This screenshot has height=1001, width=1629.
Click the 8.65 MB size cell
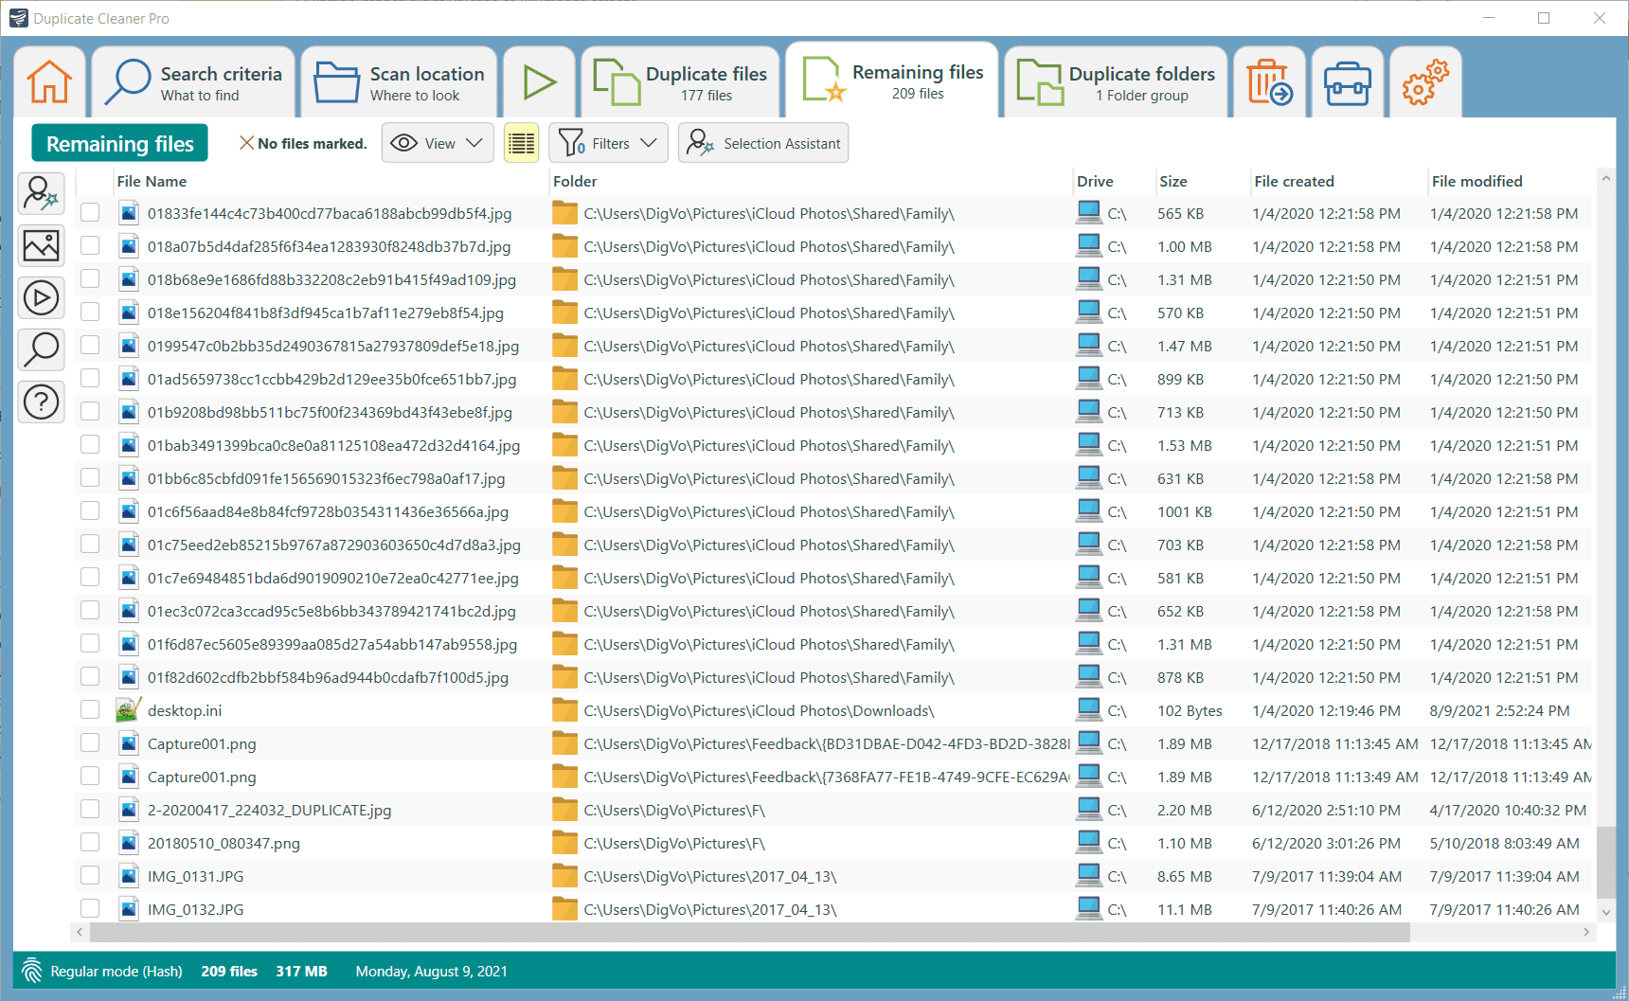pos(1185,876)
